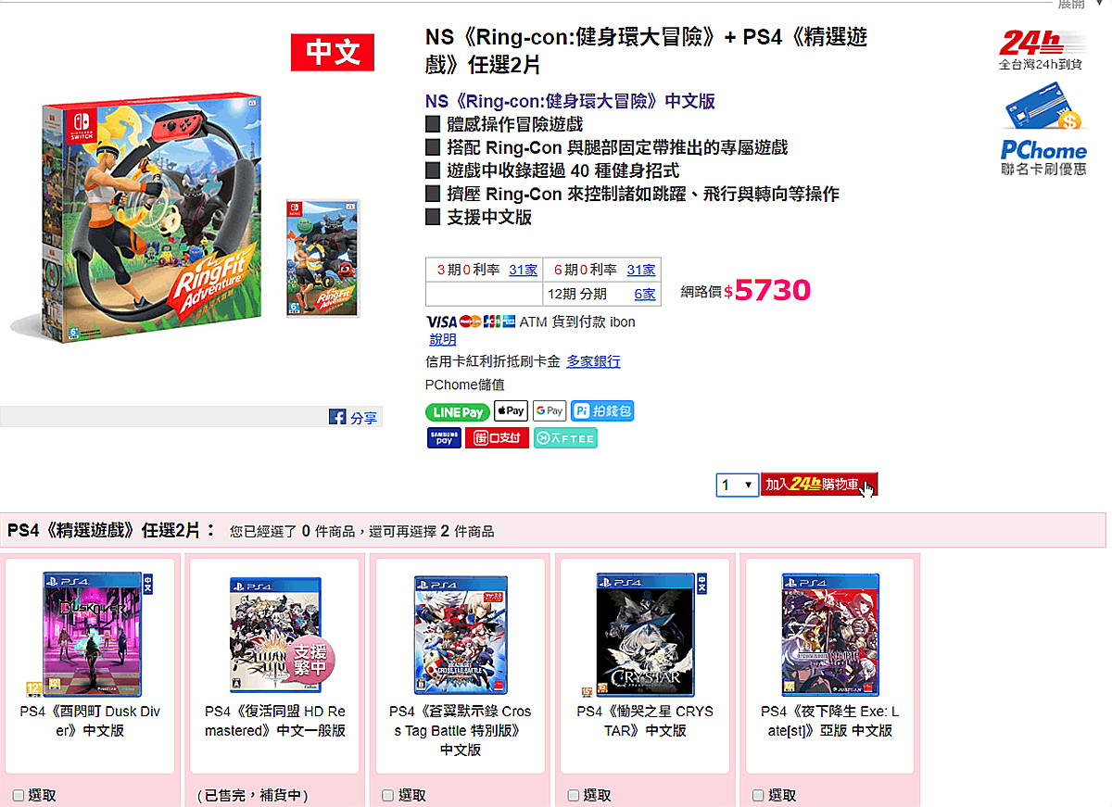Tick 選取 for 蒼翼默示錄 Cross Tag Battle
The height and width of the screenshot is (807, 1112).
[389, 795]
